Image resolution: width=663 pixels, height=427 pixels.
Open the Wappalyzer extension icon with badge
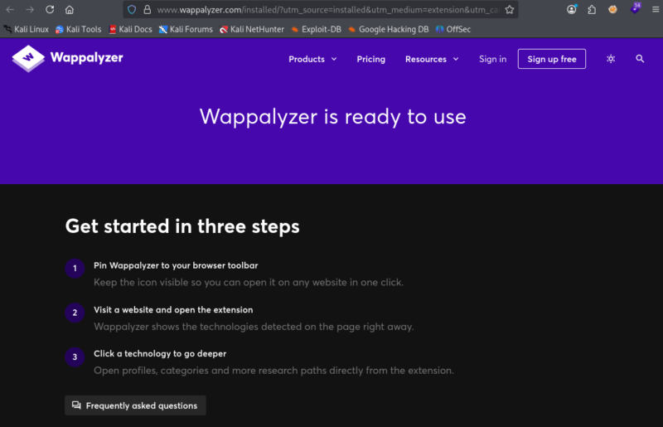[635, 8]
